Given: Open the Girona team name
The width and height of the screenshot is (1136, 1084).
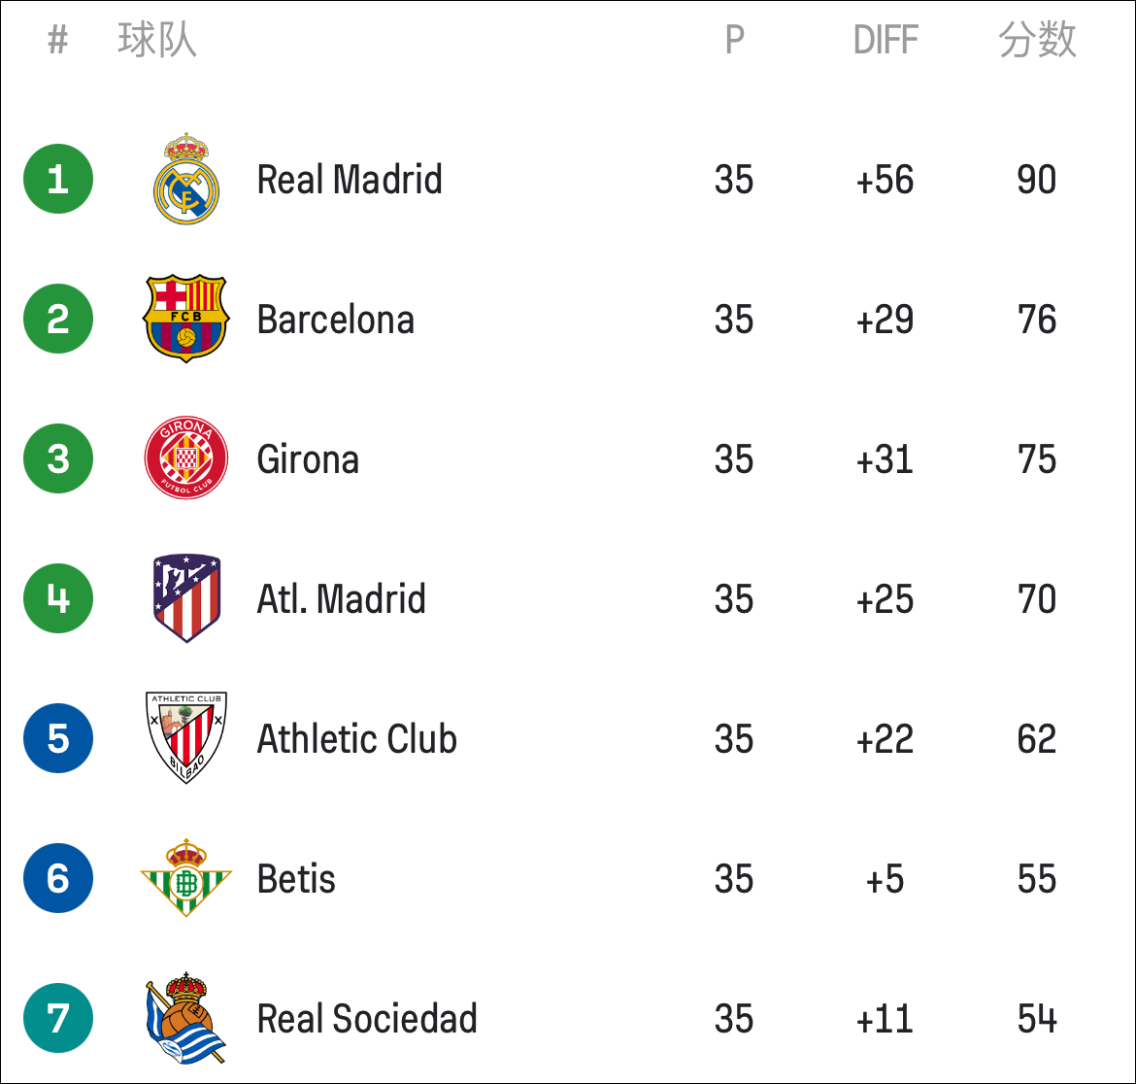Looking at the screenshot, I should point(308,459).
